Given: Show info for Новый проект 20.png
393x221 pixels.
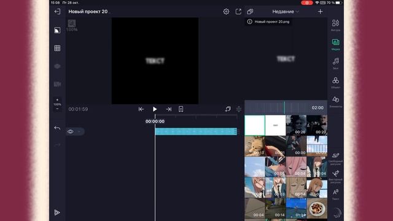Looking at the screenshot, I should click(250, 21).
